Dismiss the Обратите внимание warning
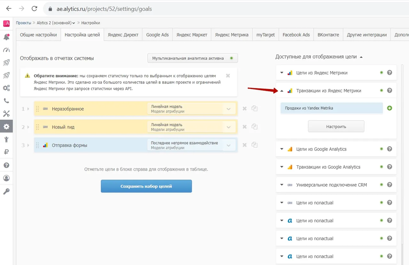 228,76
